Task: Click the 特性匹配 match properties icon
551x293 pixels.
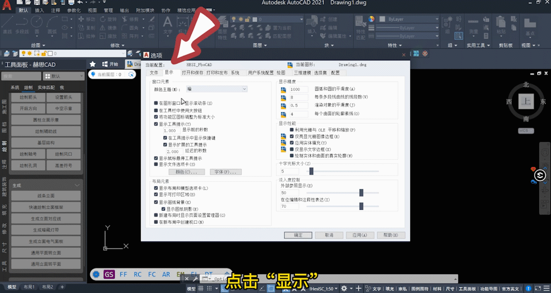Action: pos(361,28)
